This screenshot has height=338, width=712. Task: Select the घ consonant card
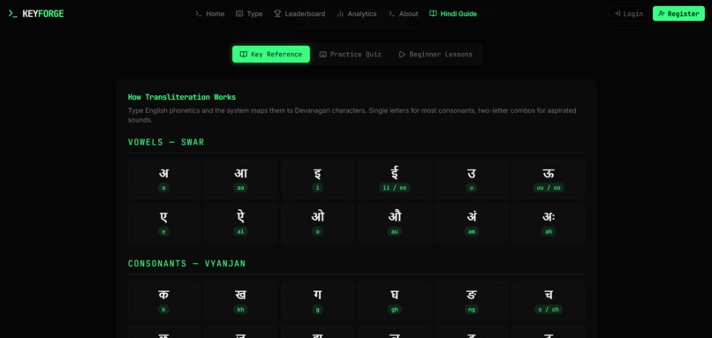[395, 301]
